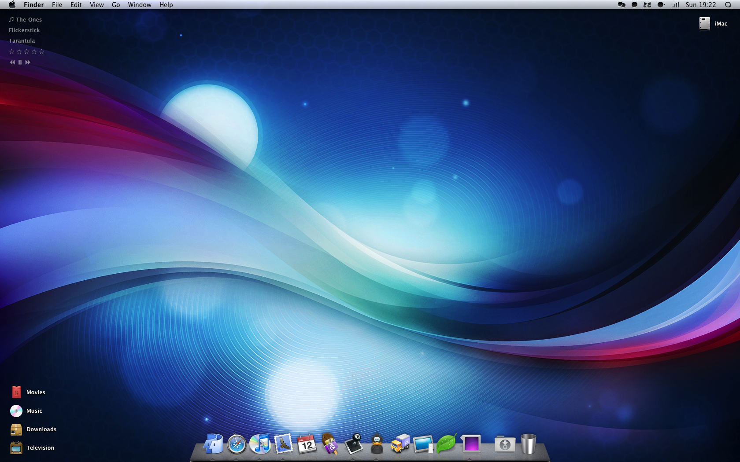
Task: Open the calendar showing 12
Action: tap(307, 444)
